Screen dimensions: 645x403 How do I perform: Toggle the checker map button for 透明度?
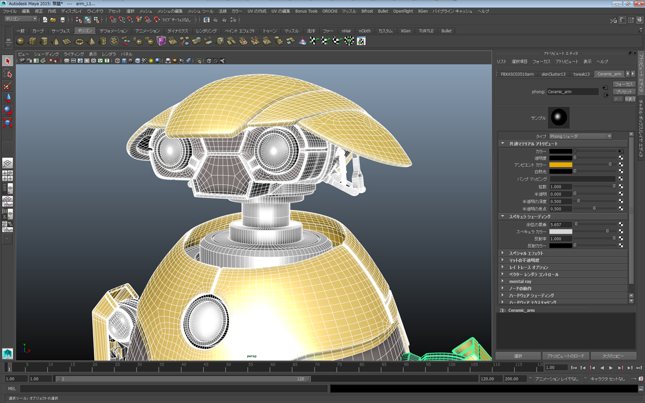click(621, 158)
